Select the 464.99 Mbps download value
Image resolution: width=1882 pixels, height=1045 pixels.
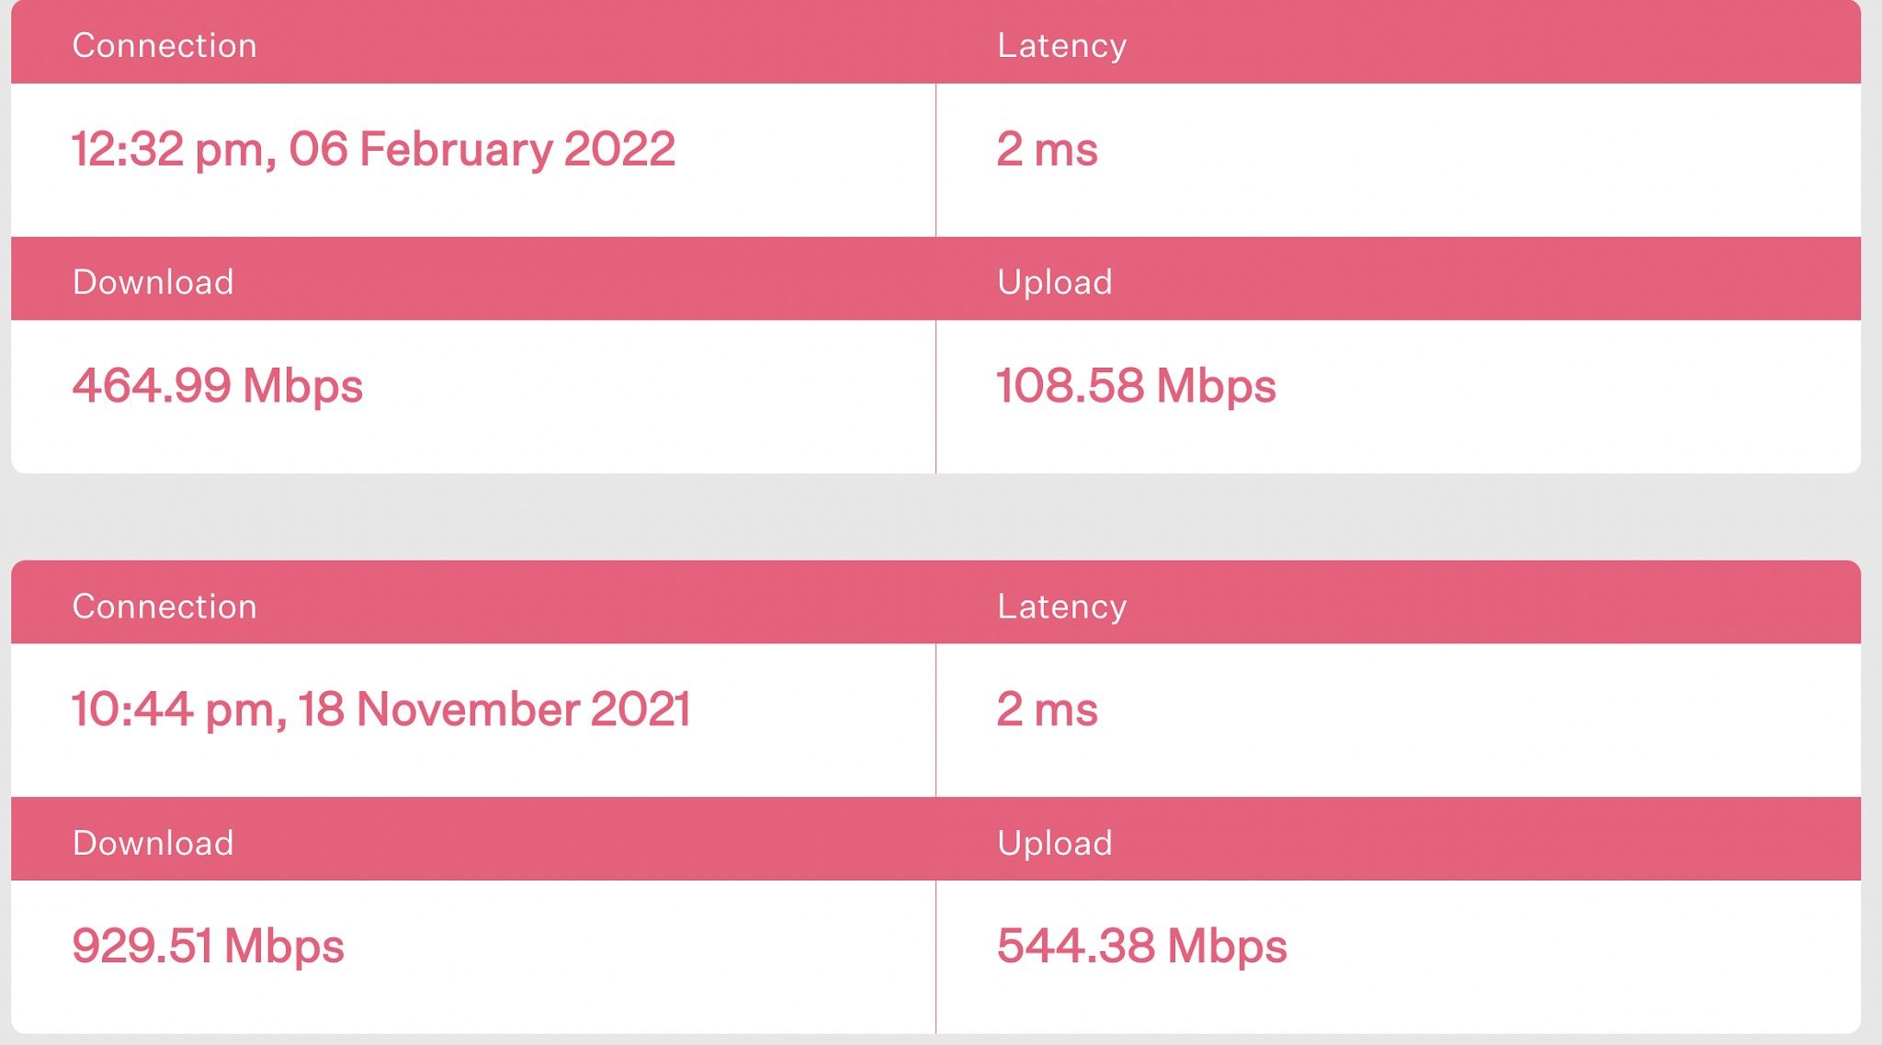(218, 386)
